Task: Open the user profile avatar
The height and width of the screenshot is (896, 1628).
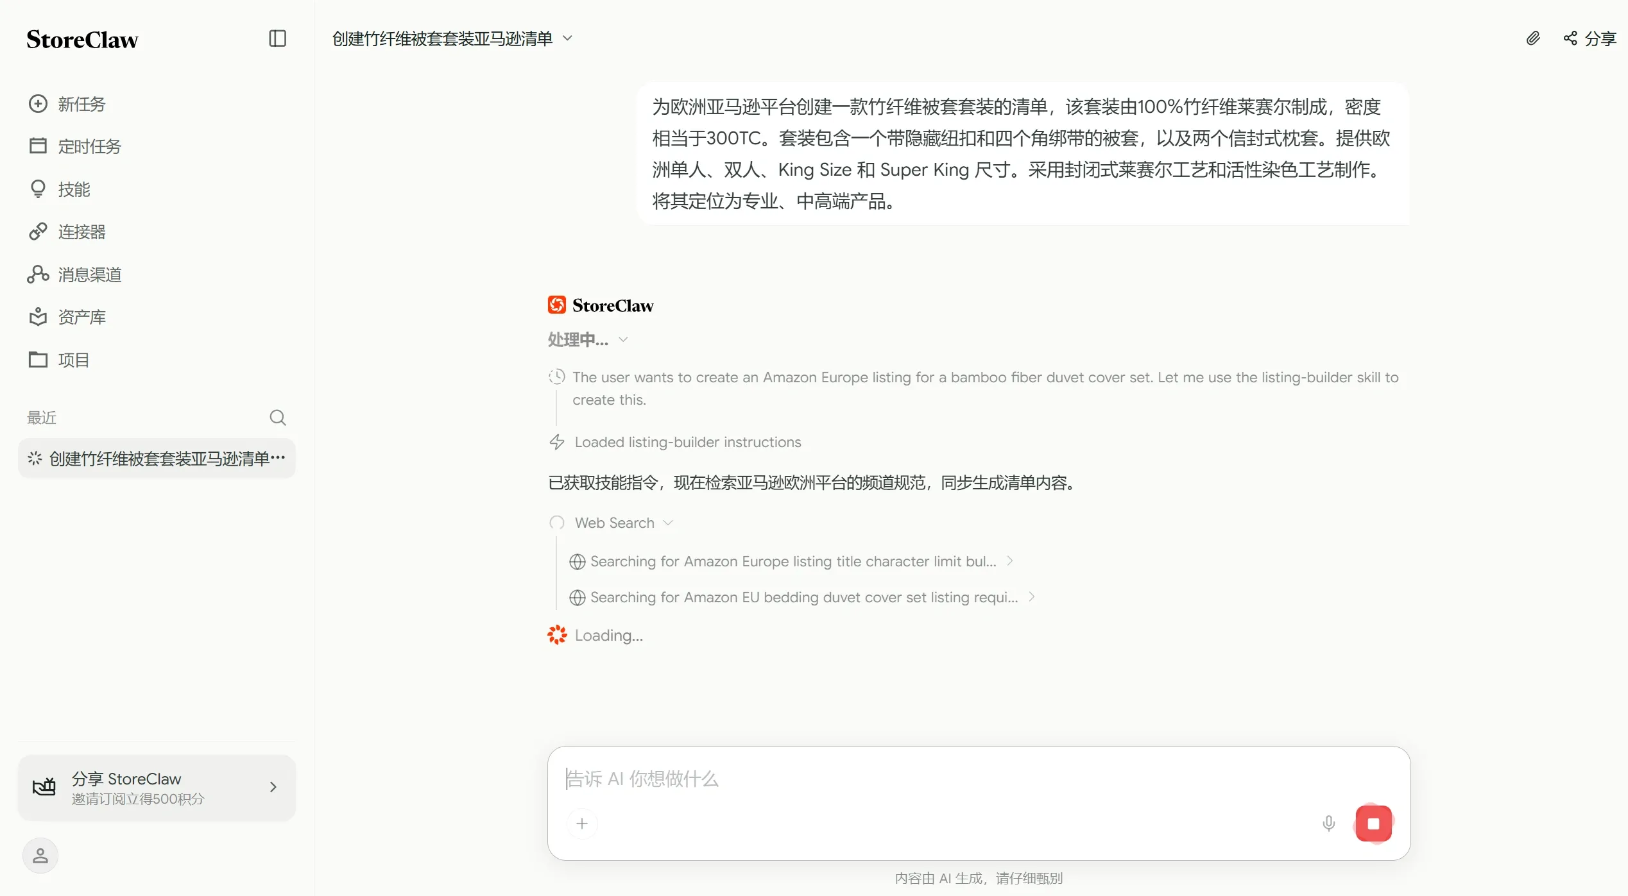Action: pyautogui.click(x=40, y=856)
